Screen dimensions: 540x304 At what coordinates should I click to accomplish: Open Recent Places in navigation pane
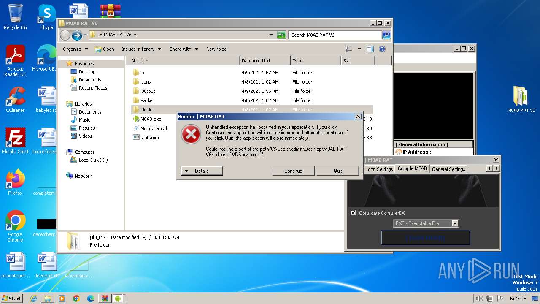click(93, 88)
